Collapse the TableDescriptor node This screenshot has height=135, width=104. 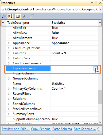(3, 23)
